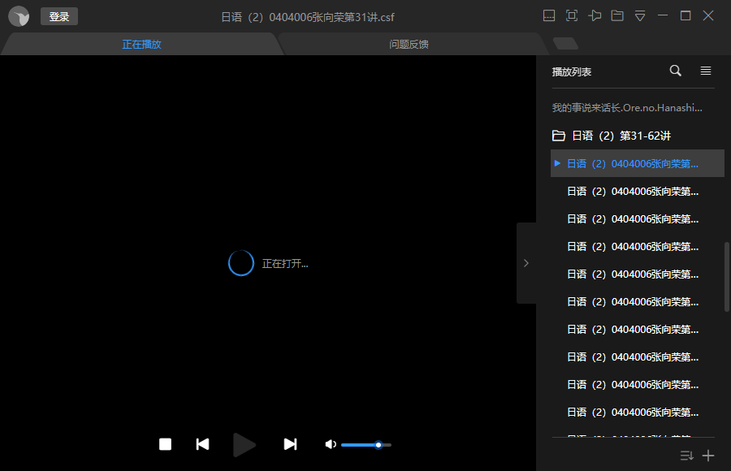Image resolution: width=731 pixels, height=471 pixels.
Task: Toggle mini mode in title bar
Action: 549,16
